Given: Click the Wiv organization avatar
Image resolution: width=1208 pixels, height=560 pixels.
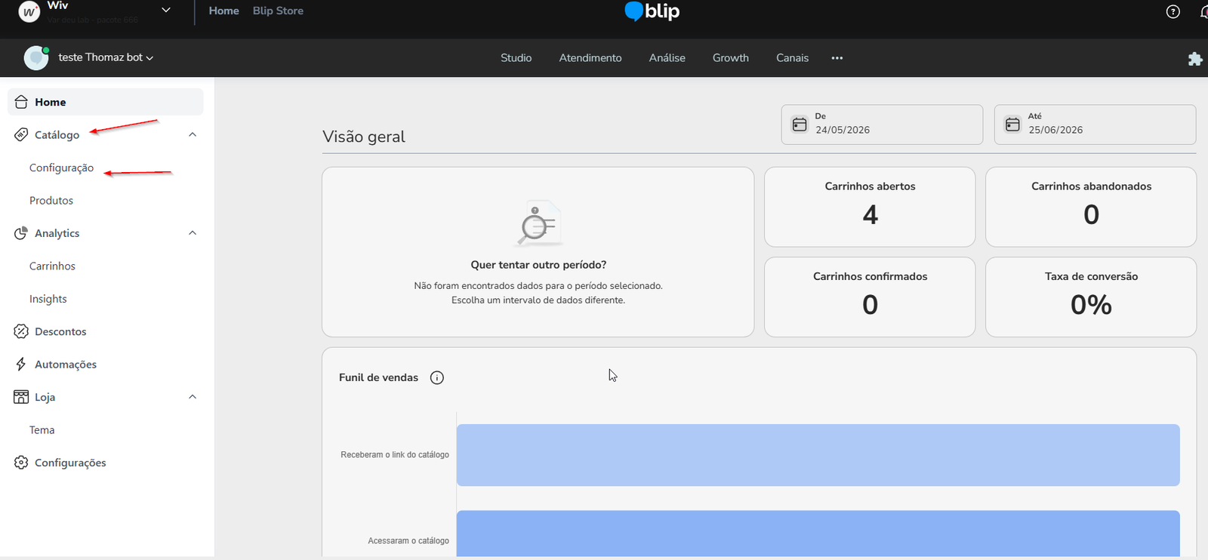Looking at the screenshot, I should pyautogui.click(x=29, y=12).
